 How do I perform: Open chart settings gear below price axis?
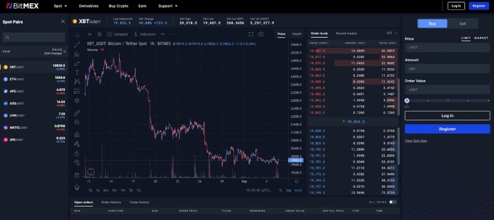(x=297, y=181)
